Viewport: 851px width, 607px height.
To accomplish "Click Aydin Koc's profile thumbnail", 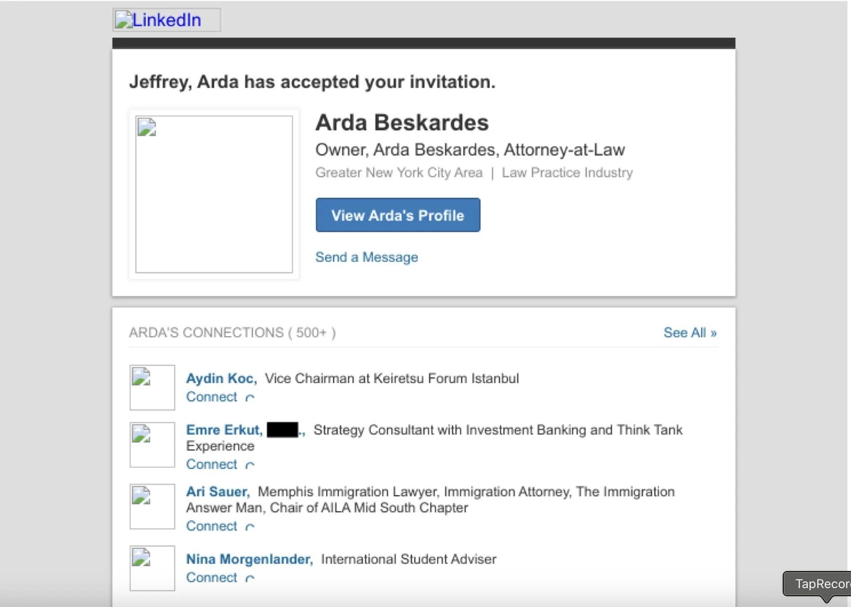I will pyautogui.click(x=152, y=388).
